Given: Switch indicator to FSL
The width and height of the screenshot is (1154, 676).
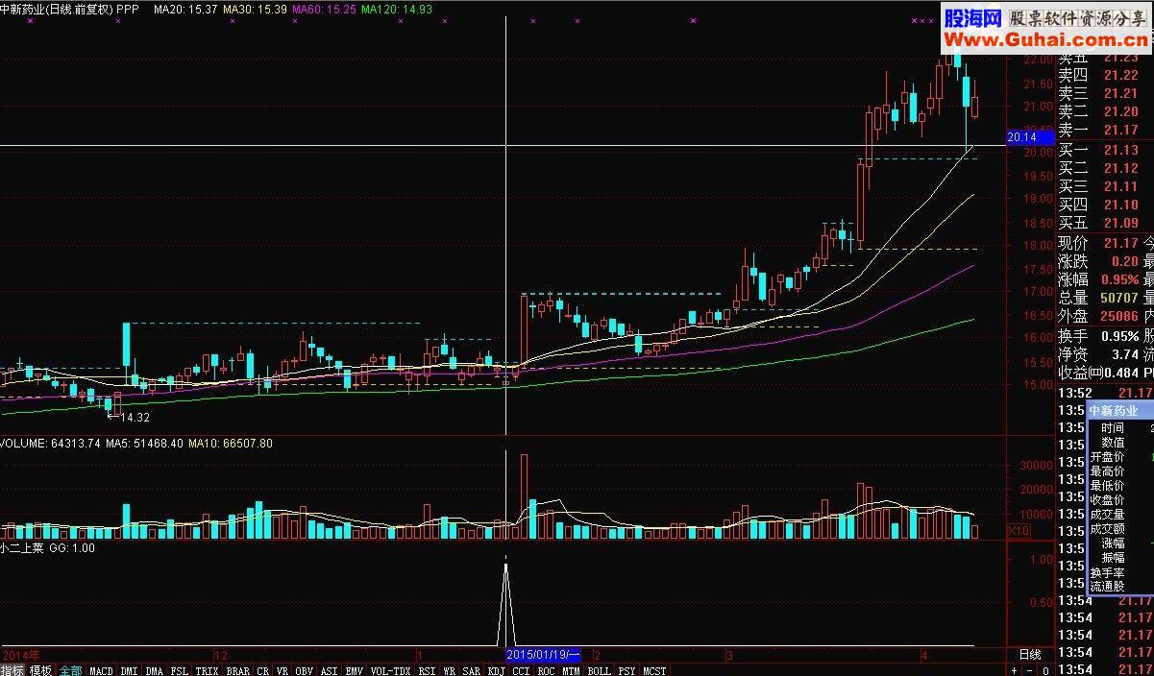Looking at the screenshot, I should [180, 670].
